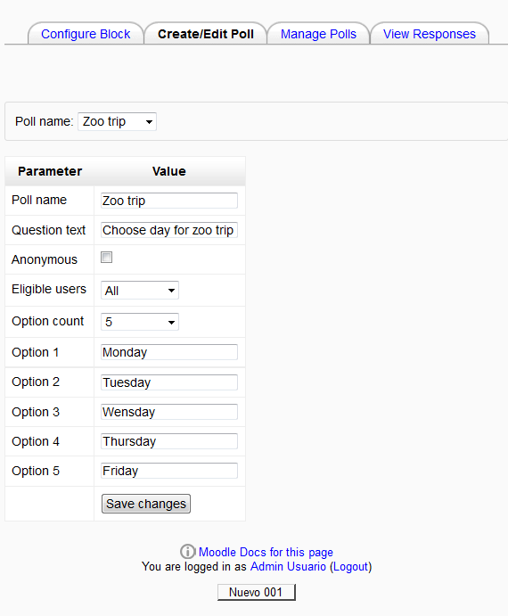Click the Save changes button
Screen dimensions: 508x616
pos(146,504)
